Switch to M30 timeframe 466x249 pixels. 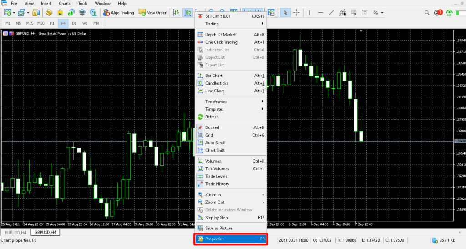(x=41, y=23)
